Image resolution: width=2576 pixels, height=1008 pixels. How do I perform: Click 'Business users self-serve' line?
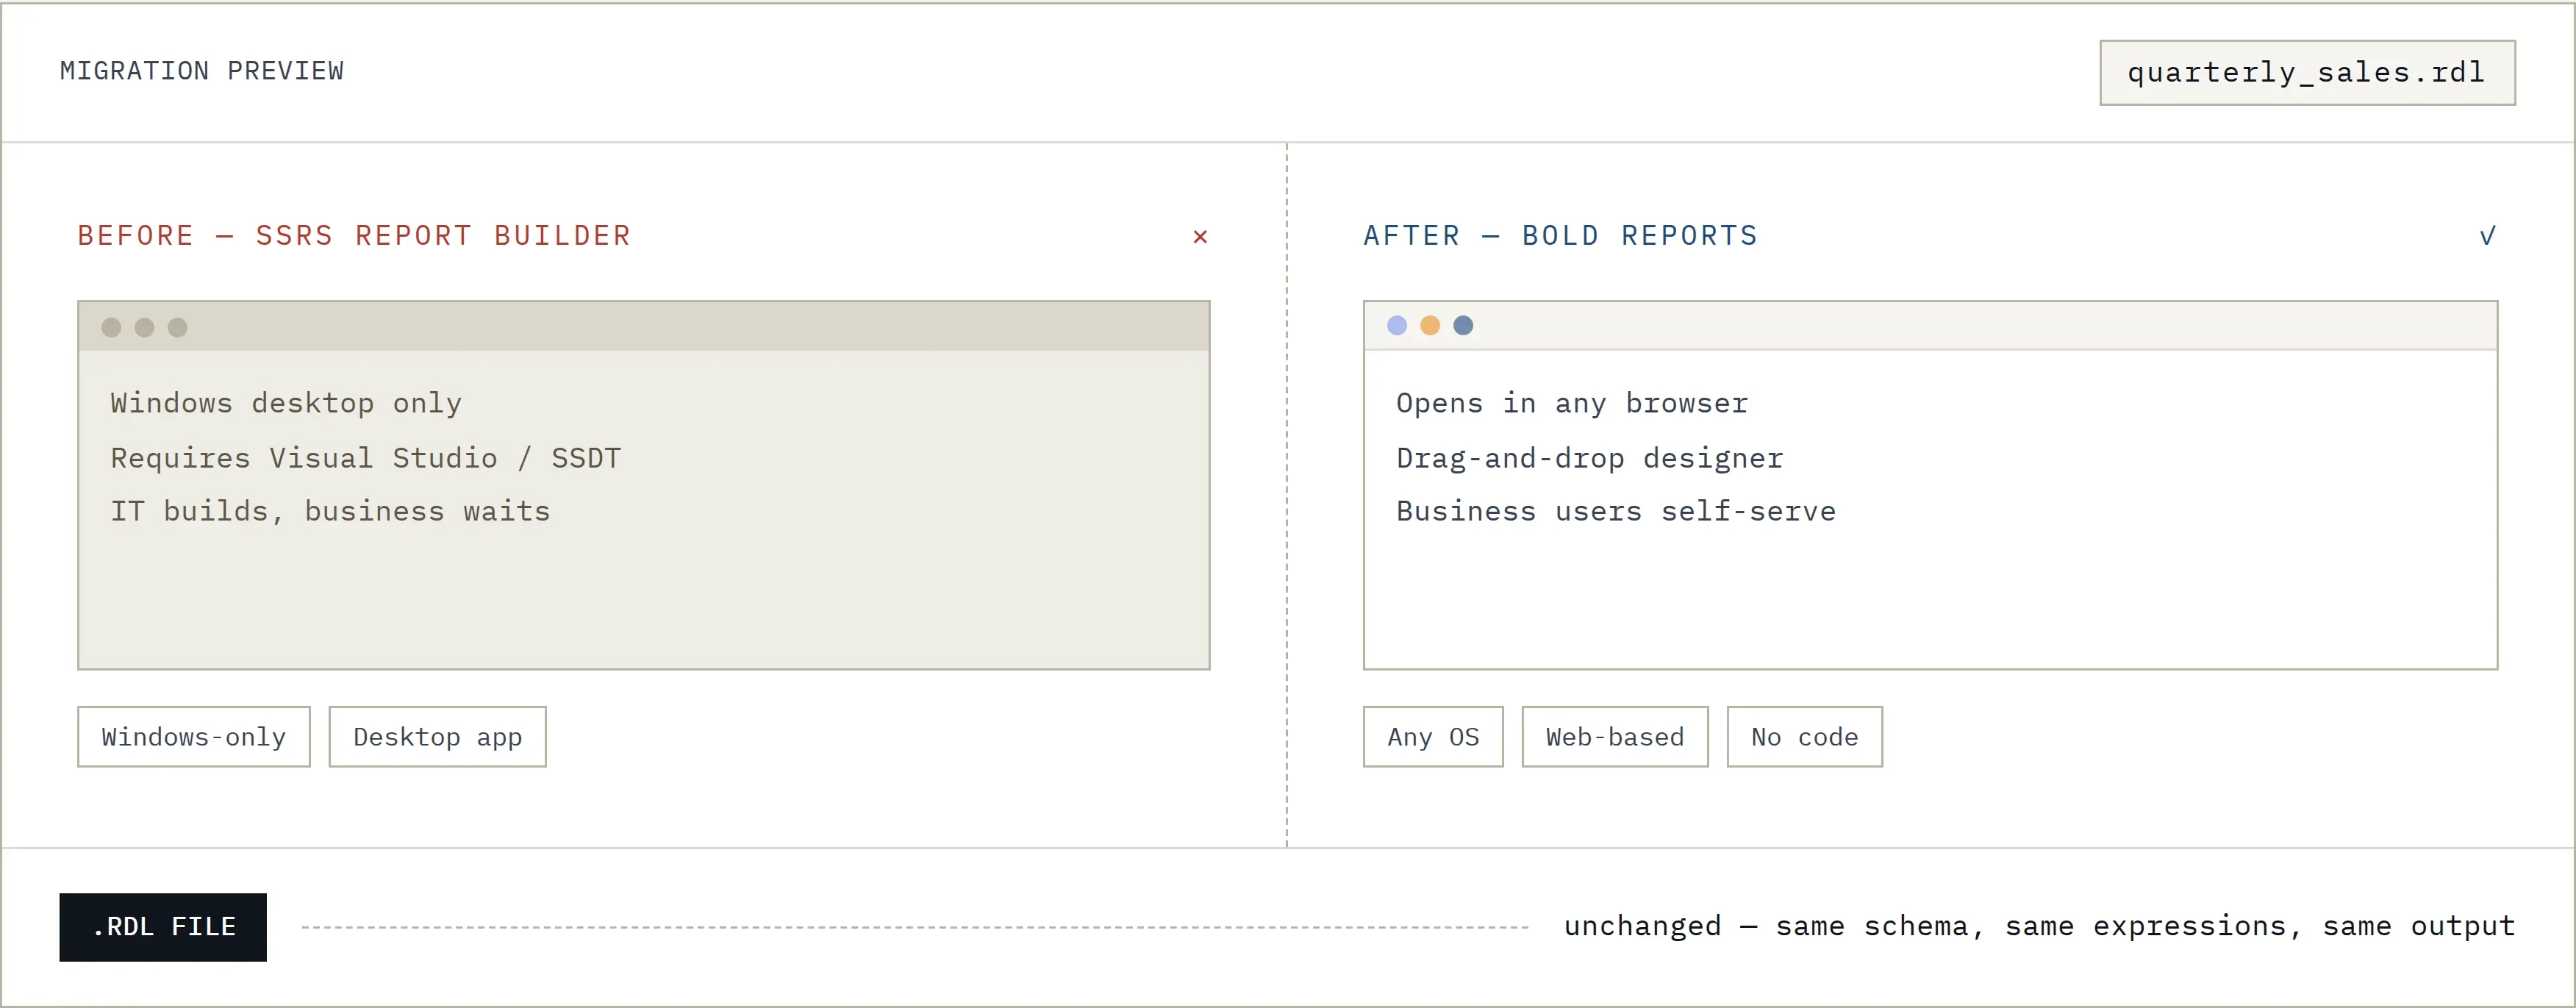pyautogui.click(x=1616, y=511)
